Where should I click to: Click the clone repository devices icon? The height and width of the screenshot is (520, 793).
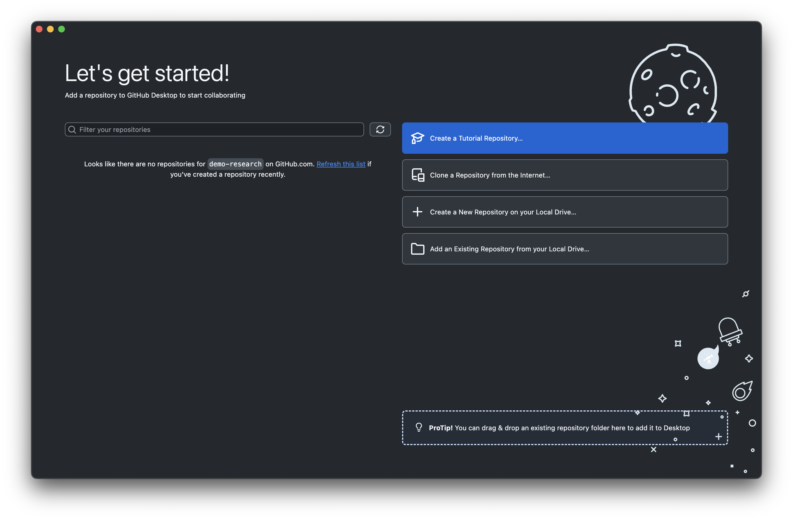[418, 175]
